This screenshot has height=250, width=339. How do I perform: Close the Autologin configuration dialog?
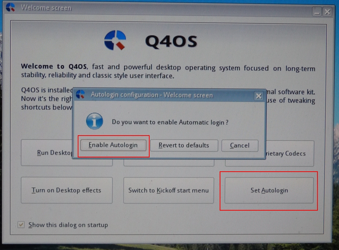tap(259, 96)
